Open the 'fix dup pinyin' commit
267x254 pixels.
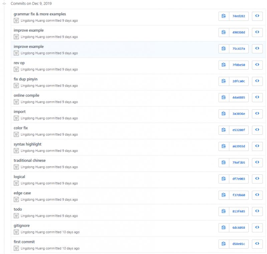pyautogui.click(x=25, y=79)
